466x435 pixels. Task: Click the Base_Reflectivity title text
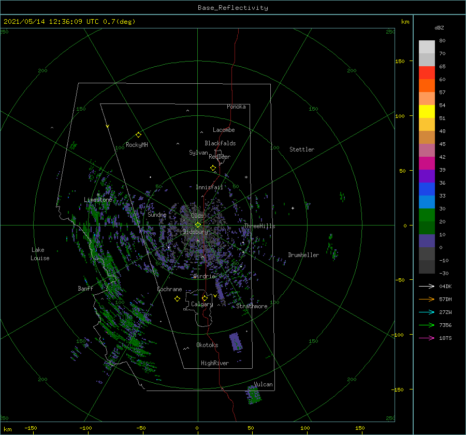[x=233, y=8]
